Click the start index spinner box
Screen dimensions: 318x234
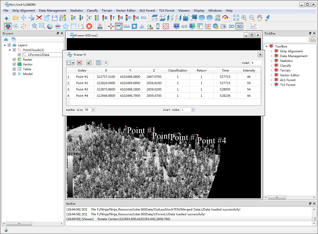188,110
